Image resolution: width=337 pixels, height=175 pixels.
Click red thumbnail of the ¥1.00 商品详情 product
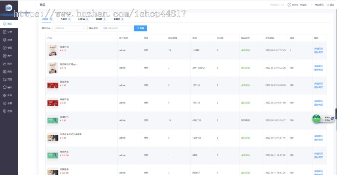point(53,85)
